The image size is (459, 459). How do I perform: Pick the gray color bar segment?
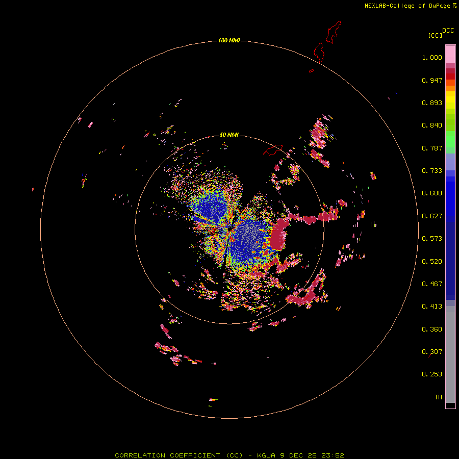click(450, 354)
